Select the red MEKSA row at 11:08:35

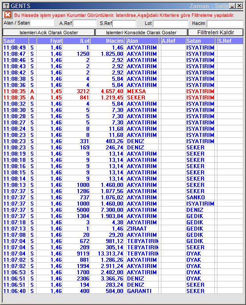click(123, 91)
